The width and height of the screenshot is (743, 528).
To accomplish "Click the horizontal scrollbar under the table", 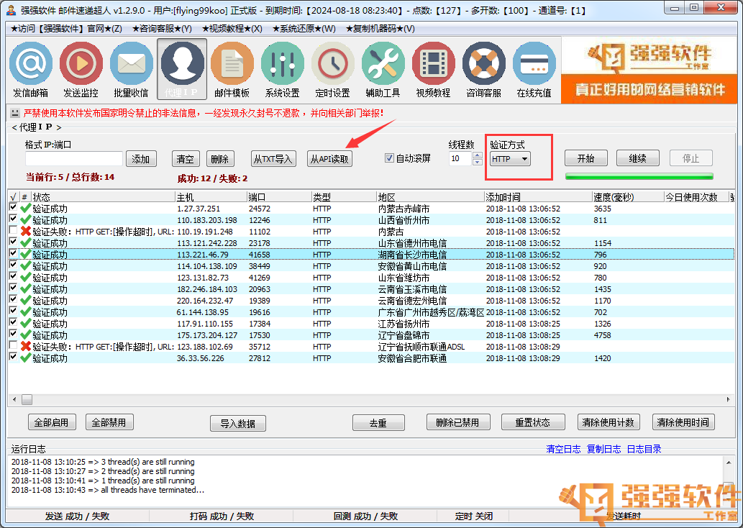I will 360,399.
